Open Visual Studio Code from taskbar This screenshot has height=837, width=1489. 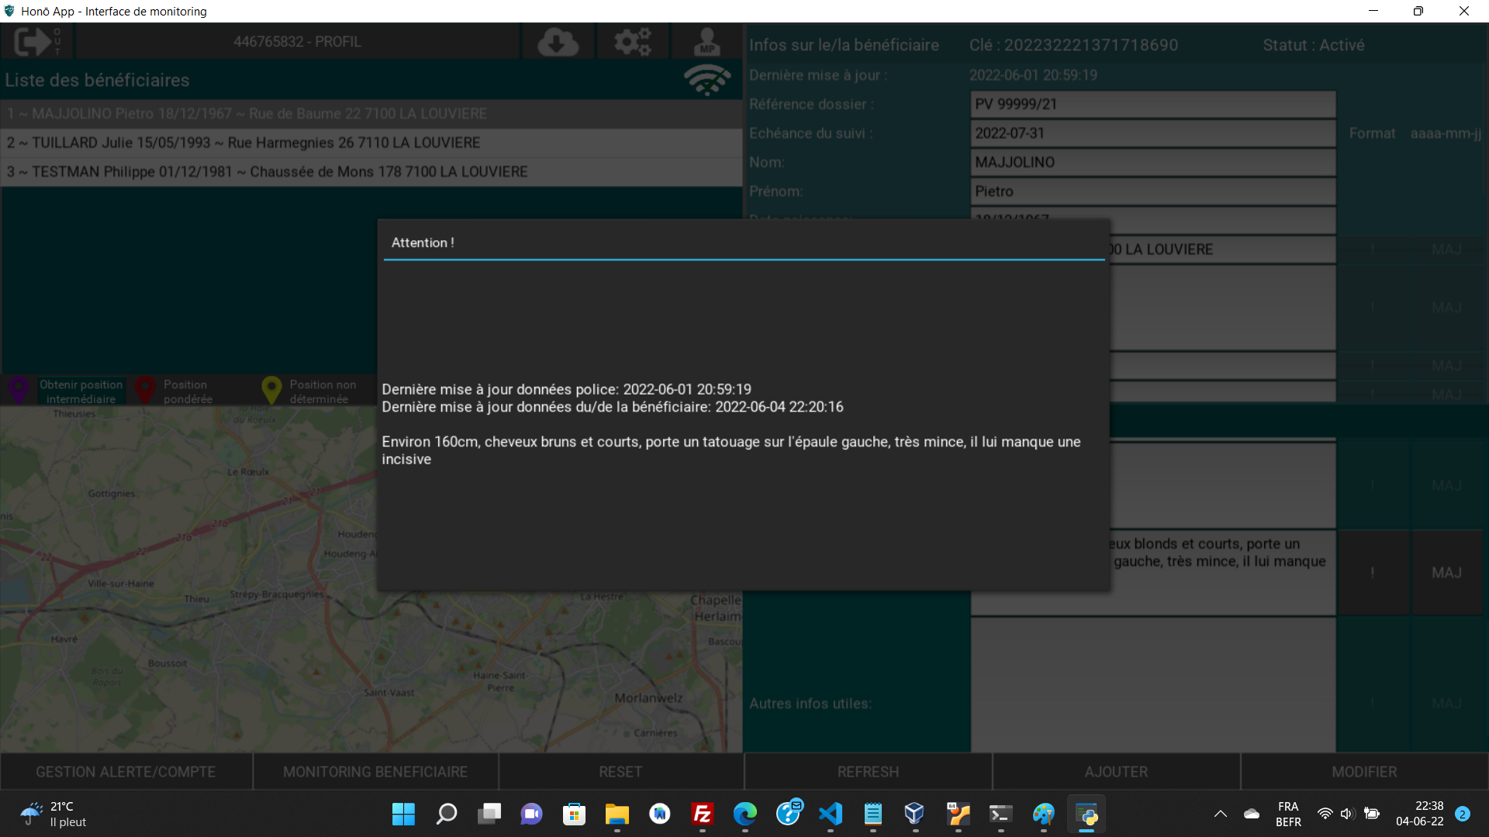point(831,814)
